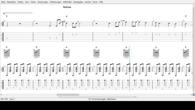
Task: Click the green playback cursor line
Action: click(x=129, y=68)
